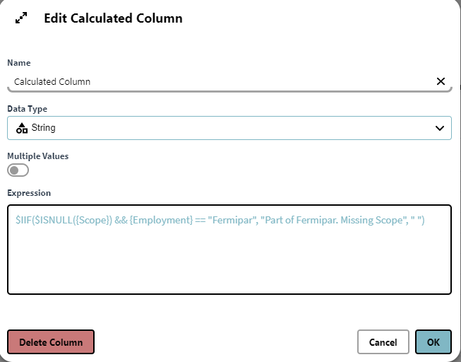The height and width of the screenshot is (362, 461).
Task: Click the Edit Calculated Column title
Action: [113, 19]
